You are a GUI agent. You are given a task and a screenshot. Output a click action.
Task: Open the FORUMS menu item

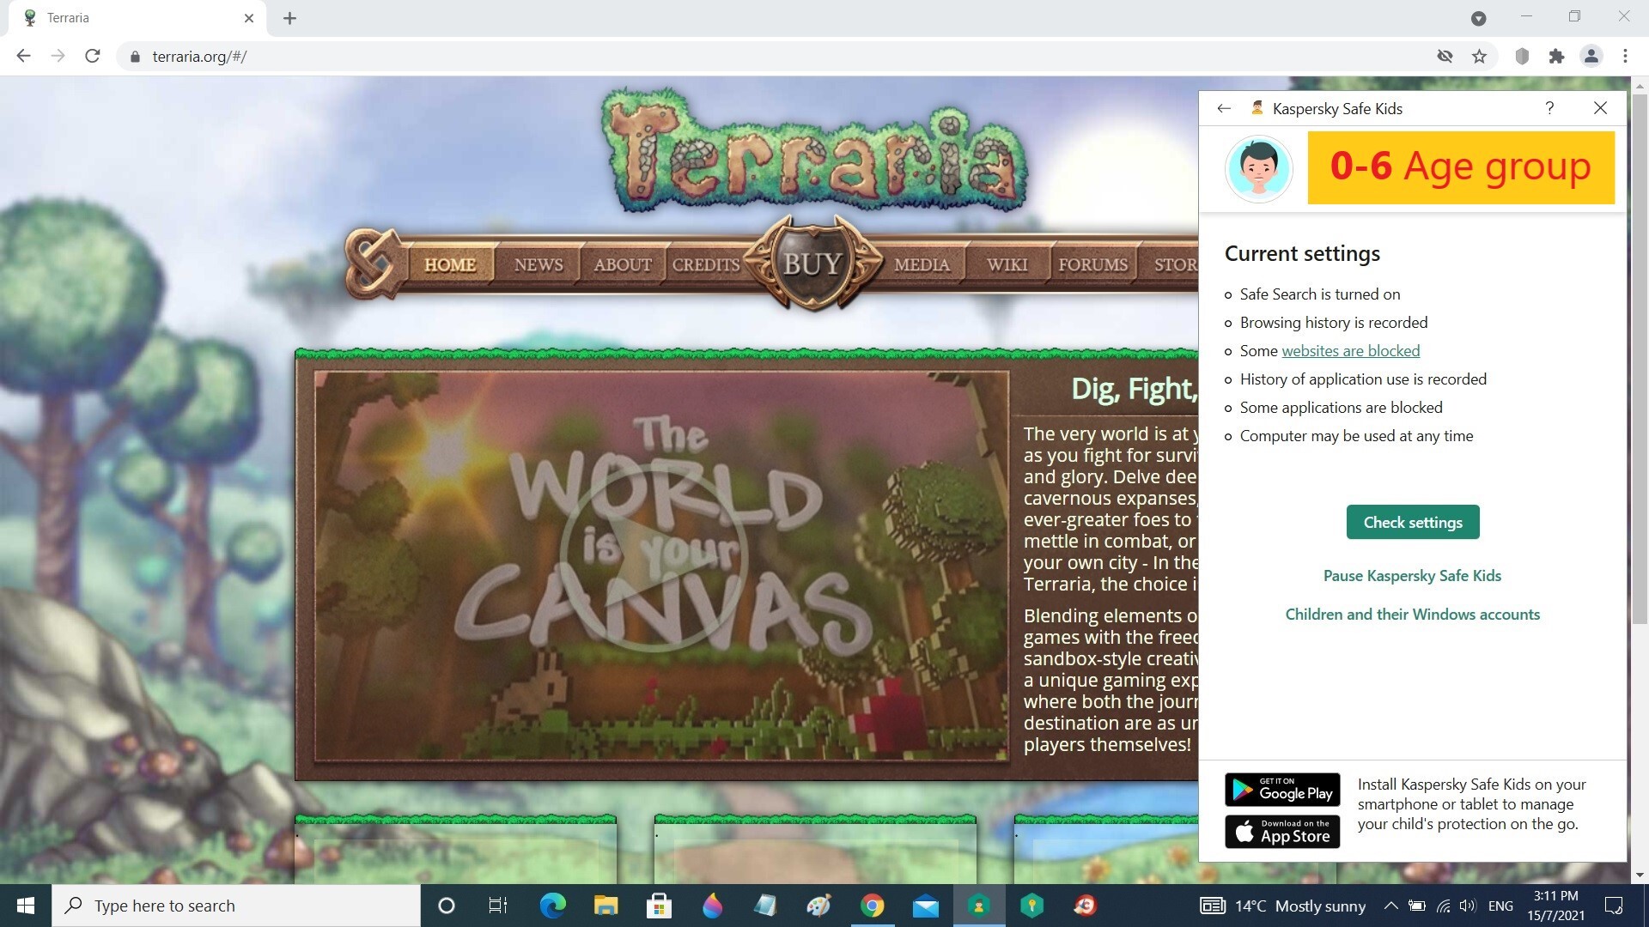coord(1092,264)
